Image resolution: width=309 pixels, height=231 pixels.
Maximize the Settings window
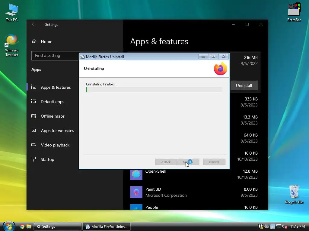pos(247,24)
